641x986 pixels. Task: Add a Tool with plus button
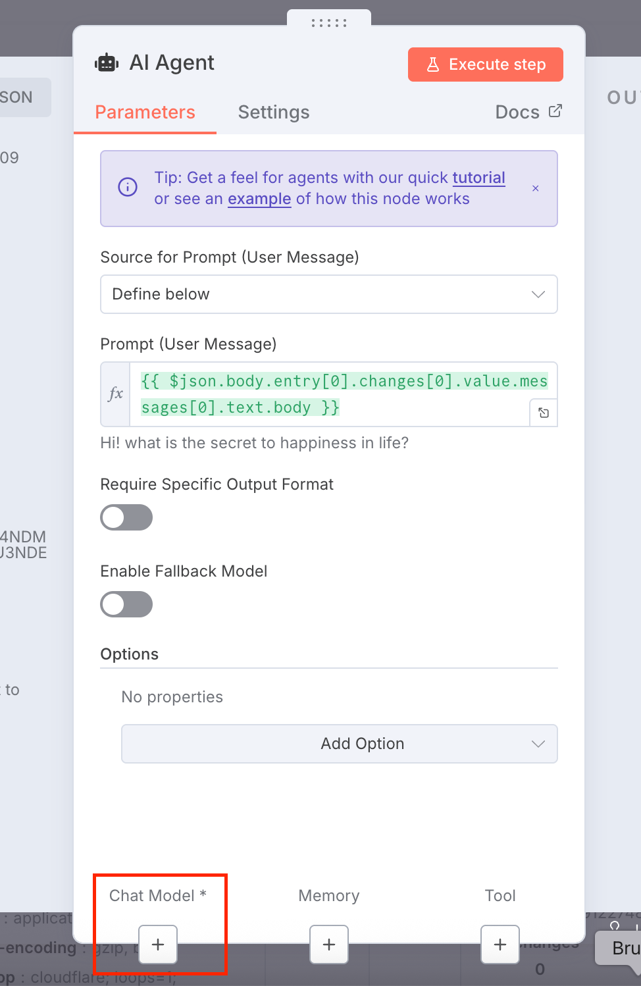point(500,945)
